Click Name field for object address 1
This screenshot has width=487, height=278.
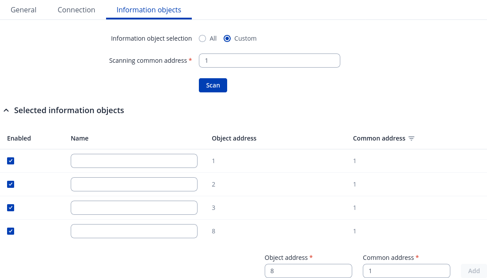(134, 161)
